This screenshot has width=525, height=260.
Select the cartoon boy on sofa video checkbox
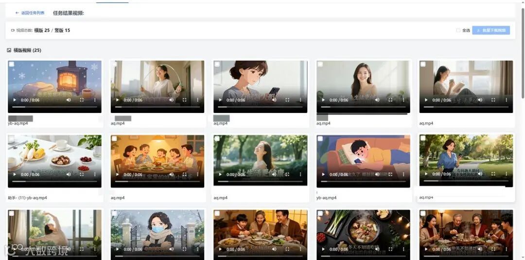[320, 139]
